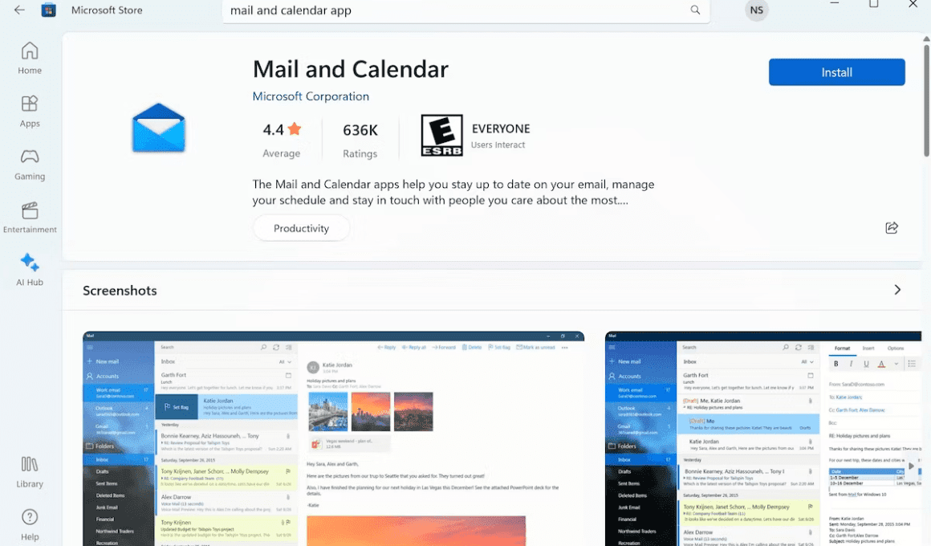This screenshot has height=546, width=931.
Task: Open the NS account profile avatar
Action: pyautogui.click(x=756, y=10)
